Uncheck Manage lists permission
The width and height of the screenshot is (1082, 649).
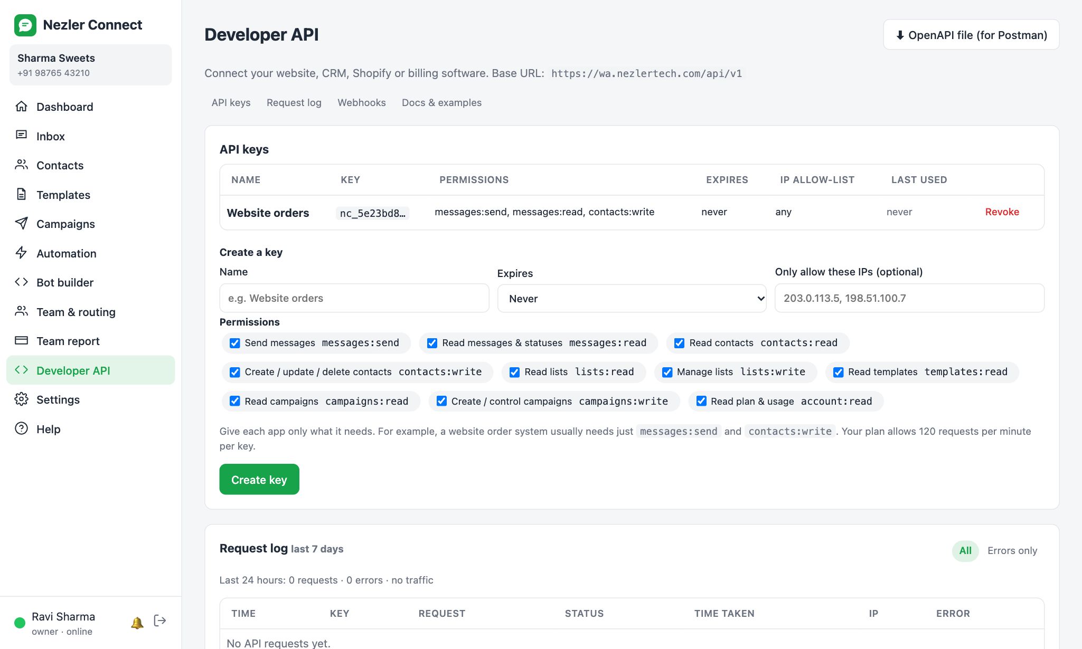tap(667, 372)
